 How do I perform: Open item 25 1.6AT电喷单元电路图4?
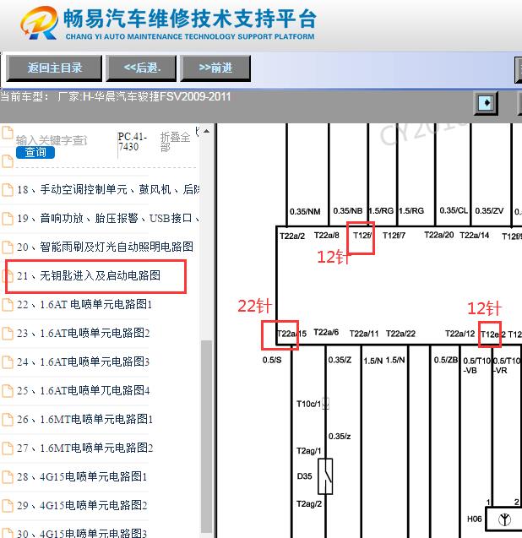click(84, 390)
